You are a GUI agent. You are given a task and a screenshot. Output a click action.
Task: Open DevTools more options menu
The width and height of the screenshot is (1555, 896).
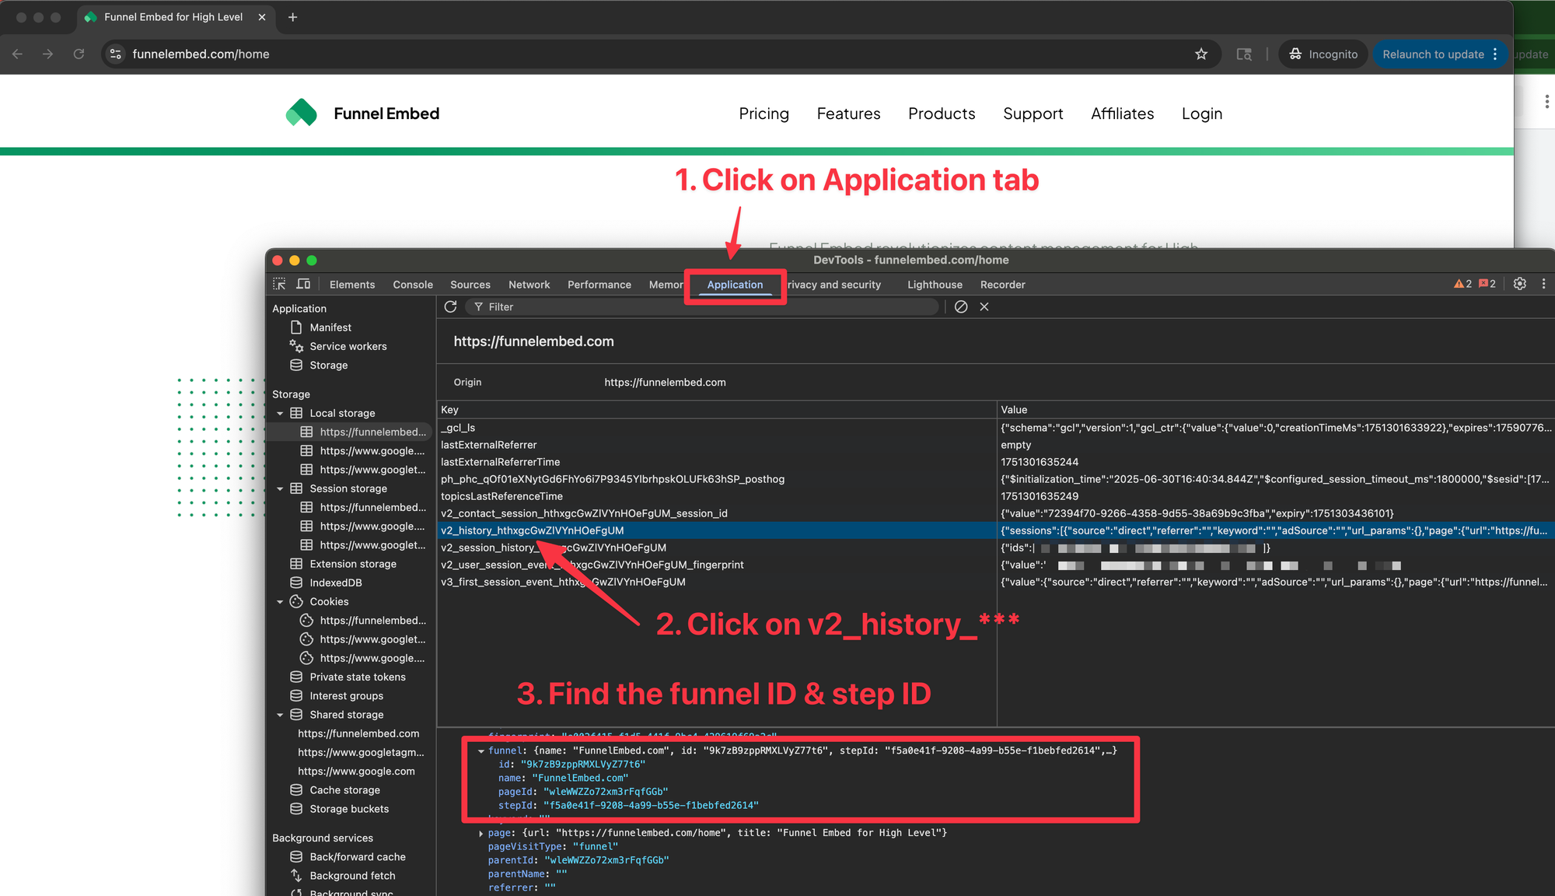(1543, 284)
